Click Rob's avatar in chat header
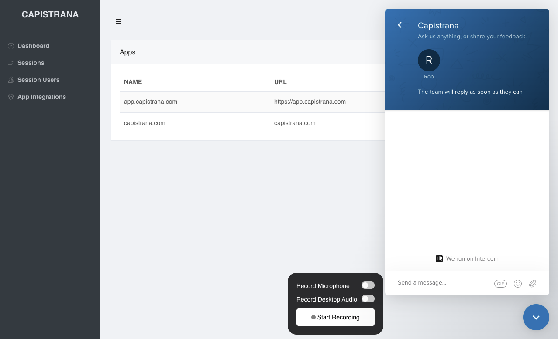558x339 pixels. click(429, 60)
